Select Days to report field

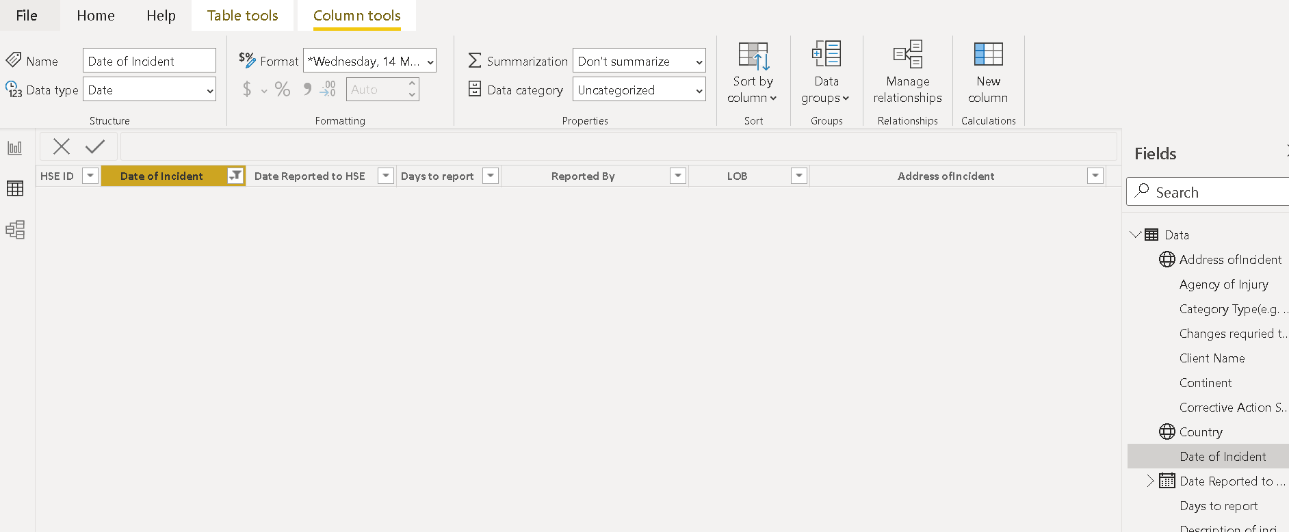click(x=1219, y=505)
